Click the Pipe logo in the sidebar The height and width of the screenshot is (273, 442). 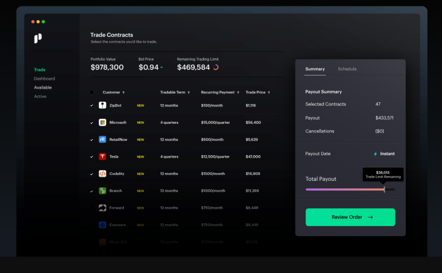point(38,39)
